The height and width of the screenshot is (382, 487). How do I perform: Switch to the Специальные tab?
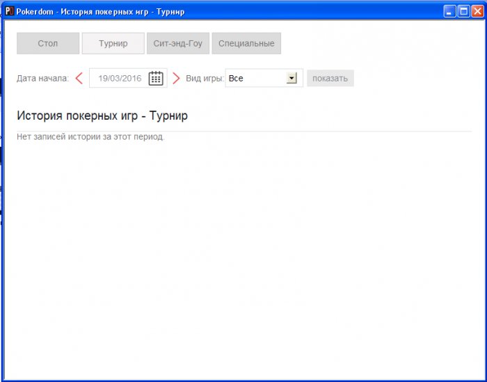pyautogui.click(x=246, y=43)
